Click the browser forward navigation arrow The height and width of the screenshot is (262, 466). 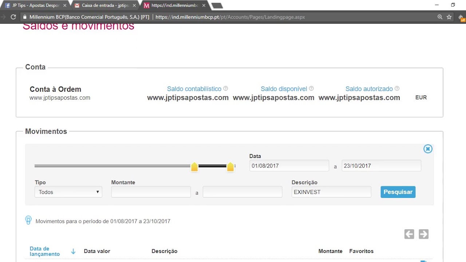[x=3, y=17]
